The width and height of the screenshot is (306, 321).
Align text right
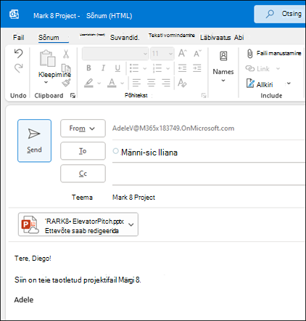[x=166, y=83]
